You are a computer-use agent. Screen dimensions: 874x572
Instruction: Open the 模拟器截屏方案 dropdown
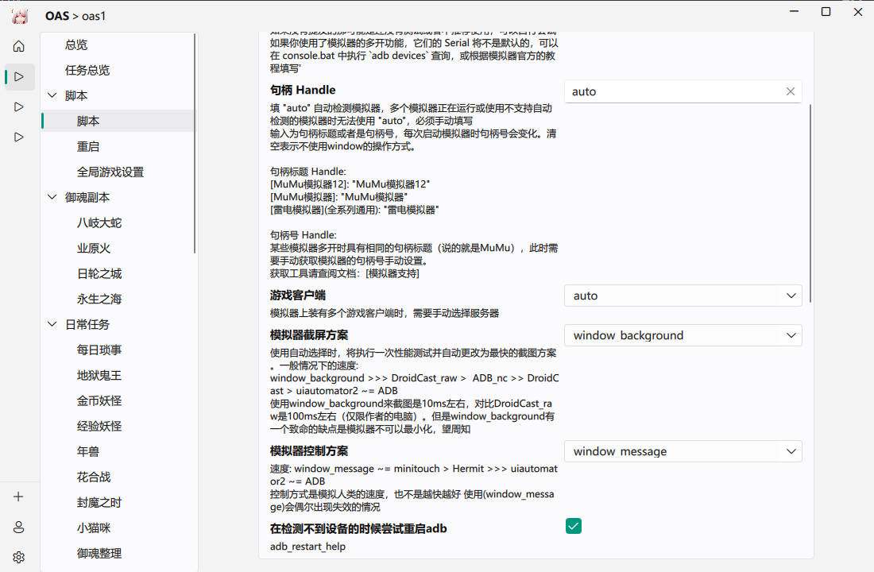683,334
